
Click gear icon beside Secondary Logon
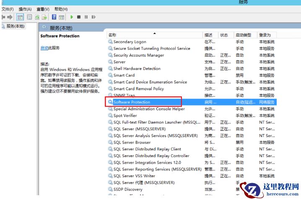tap(110, 41)
